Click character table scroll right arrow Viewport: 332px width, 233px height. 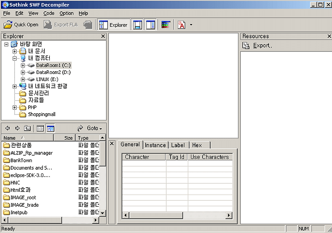pyautogui.click(x=228, y=215)
